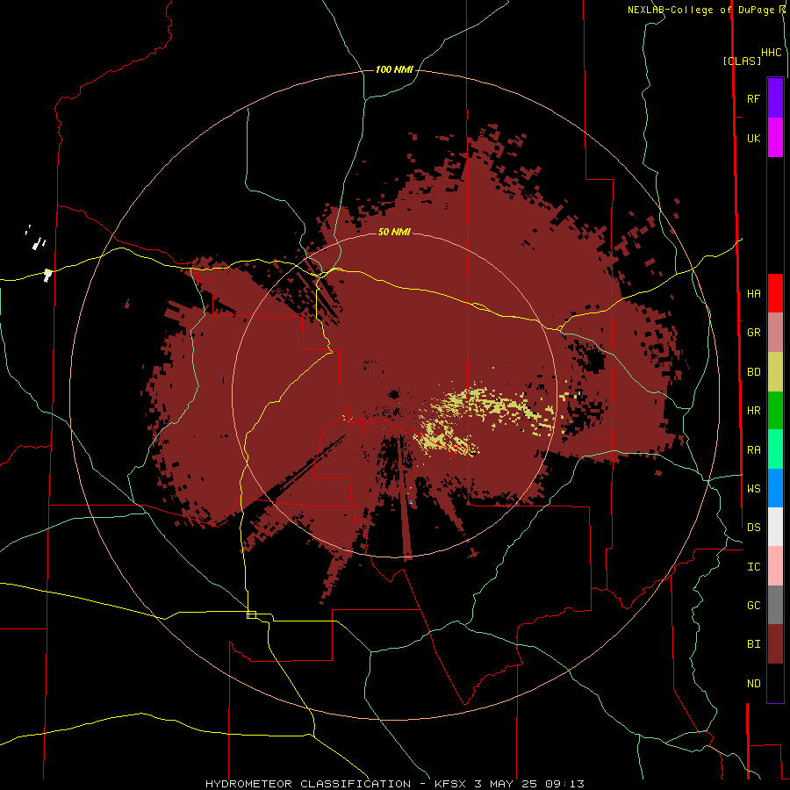The image size is (790, 790).
Task: Click the 50 NMI range ring label
Action: tap(394, 232)
